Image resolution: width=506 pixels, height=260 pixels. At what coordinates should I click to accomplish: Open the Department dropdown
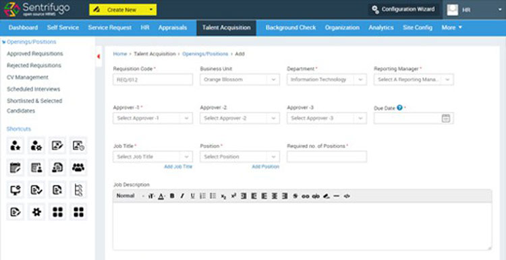(327, 79)
